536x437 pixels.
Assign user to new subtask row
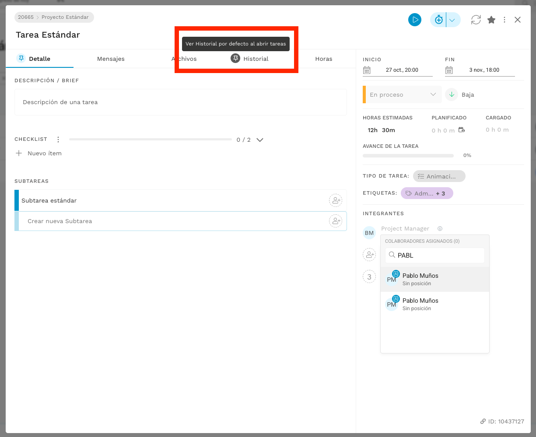(x=336, y=221)
